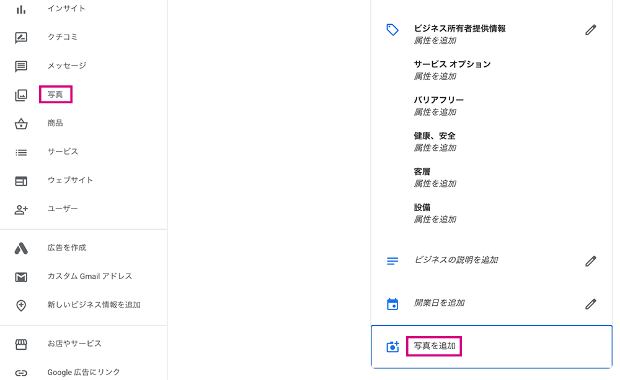The width and height of the screenshot is (620, 380).
Task: Click the 商品 shopping basket icon
Action: tap(21, 124)
